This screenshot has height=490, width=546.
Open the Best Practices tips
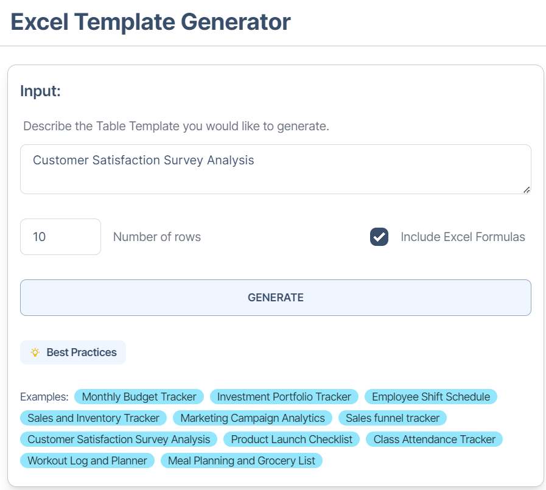(73, 352)
